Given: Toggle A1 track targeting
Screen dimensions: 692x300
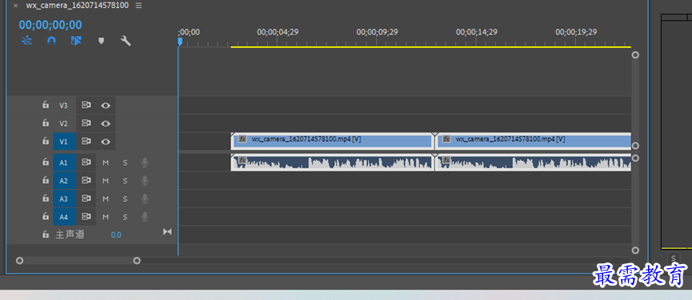Looking at the screenshot, I should tap(64, 162).
